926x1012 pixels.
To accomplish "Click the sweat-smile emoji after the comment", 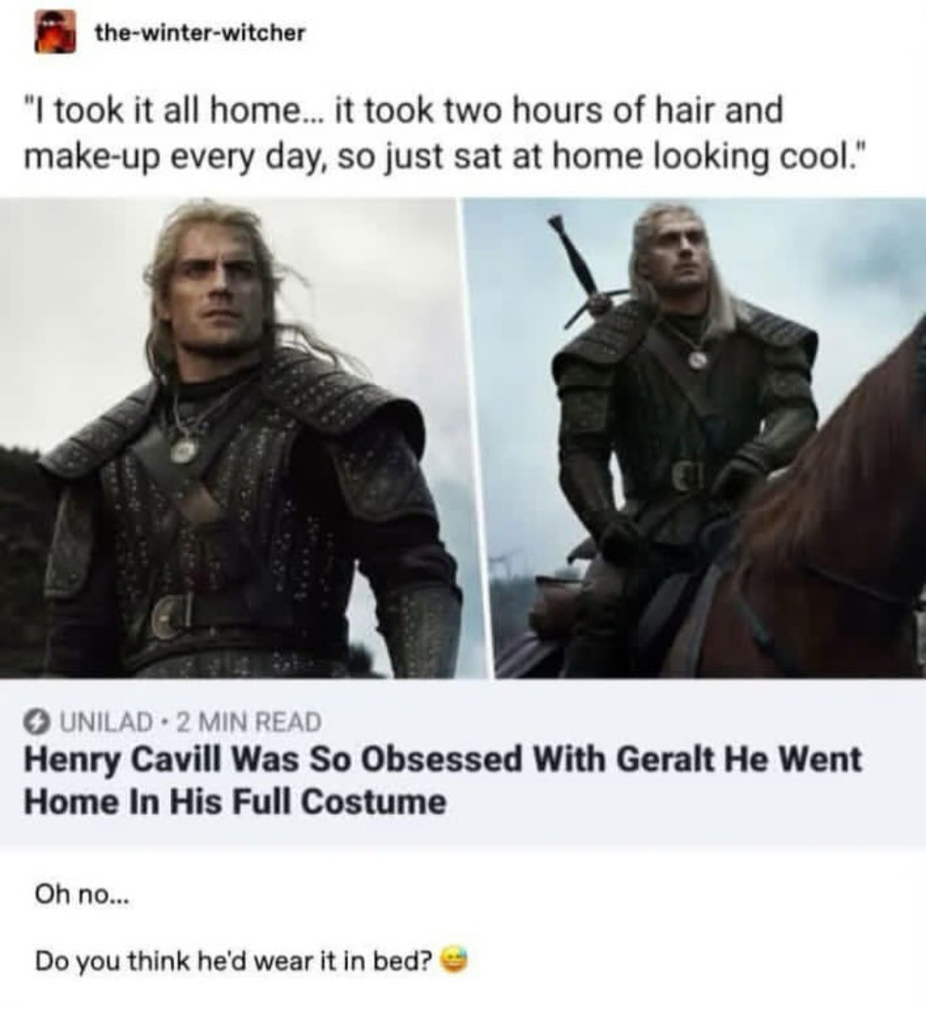I will coord(449,959).
